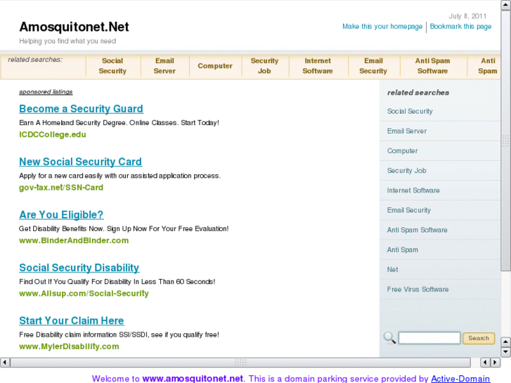Click the vertical scrollbar thumb

coord(506,141)
